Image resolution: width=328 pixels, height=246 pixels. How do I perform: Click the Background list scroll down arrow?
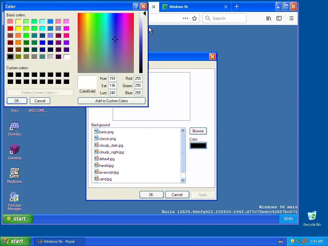point(183,180)
